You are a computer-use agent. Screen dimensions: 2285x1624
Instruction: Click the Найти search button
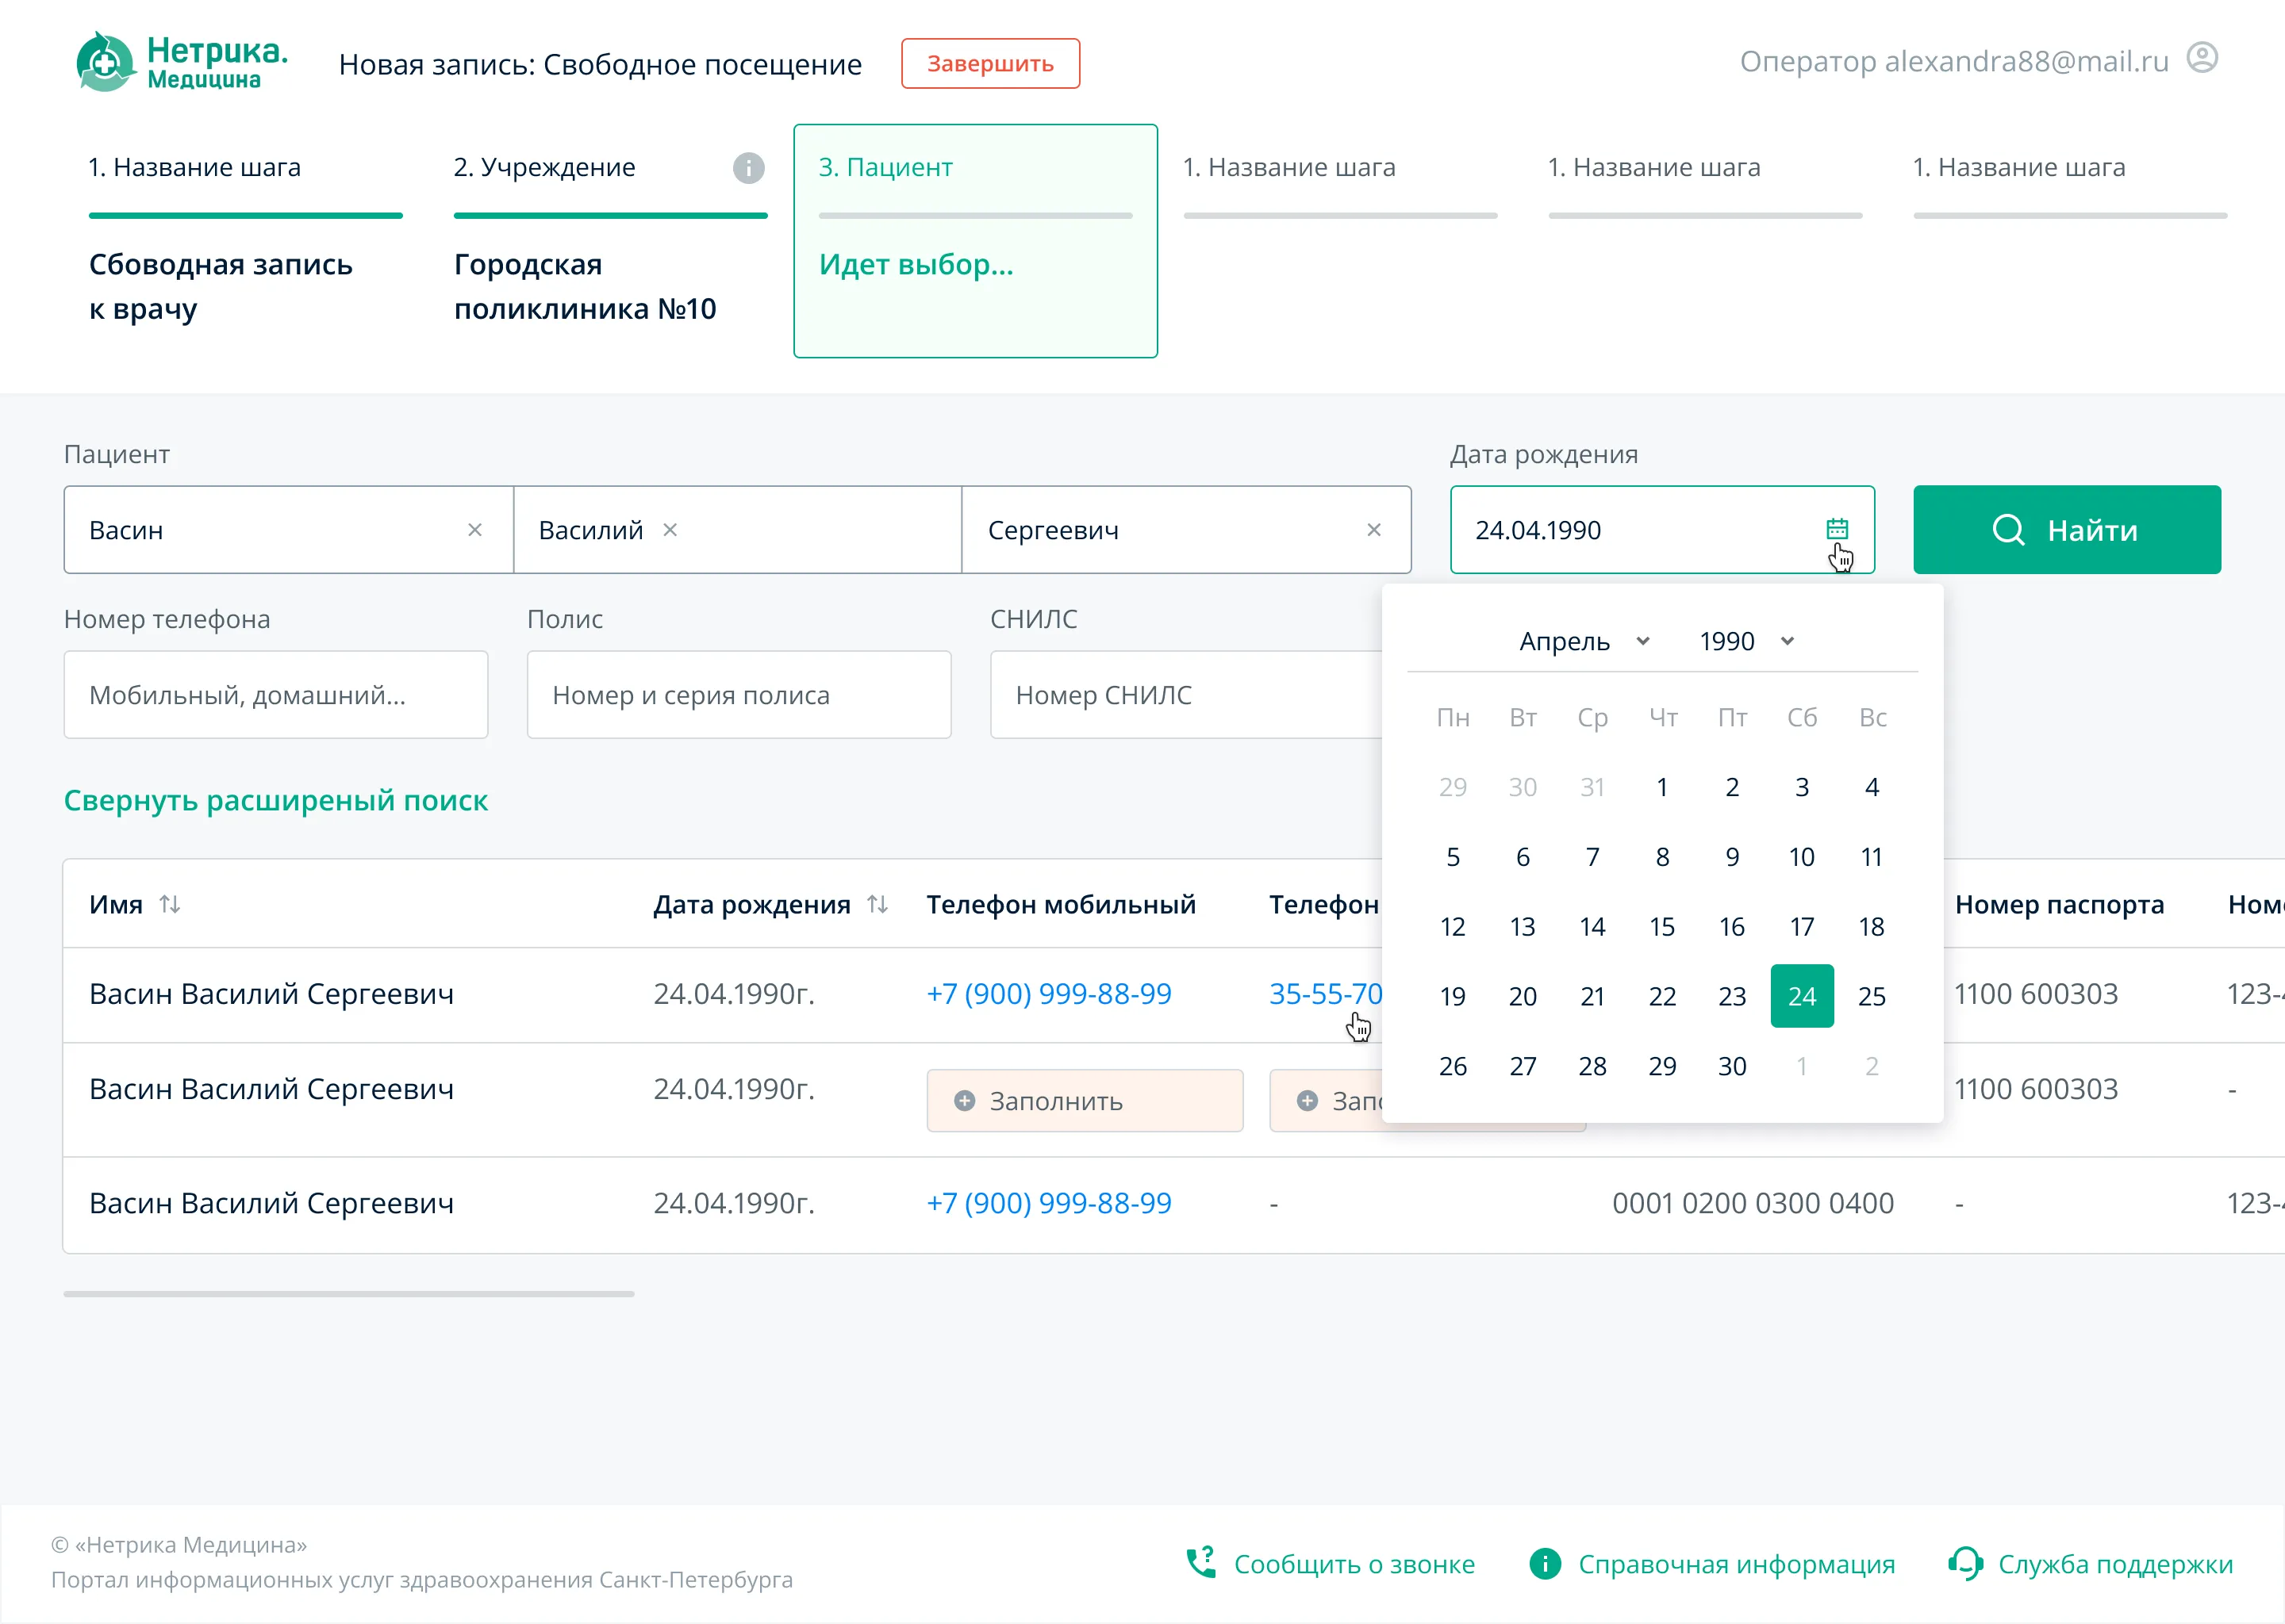(2067, 530)
